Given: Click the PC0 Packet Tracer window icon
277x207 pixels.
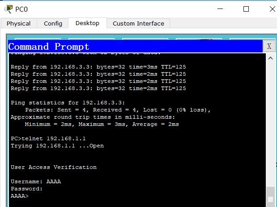Looking at the screenshot, I should [9, 9].
